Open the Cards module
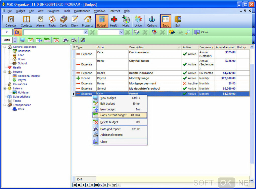Image resolution: width=256 pixels, height=189 pixels. pos(63,21)
